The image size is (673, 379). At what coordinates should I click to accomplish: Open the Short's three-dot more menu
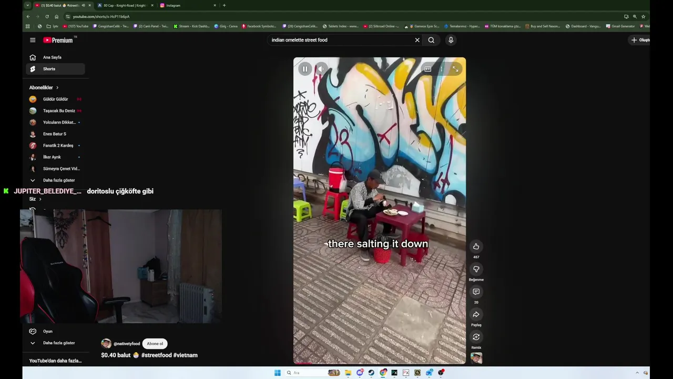tap(442, 69)
